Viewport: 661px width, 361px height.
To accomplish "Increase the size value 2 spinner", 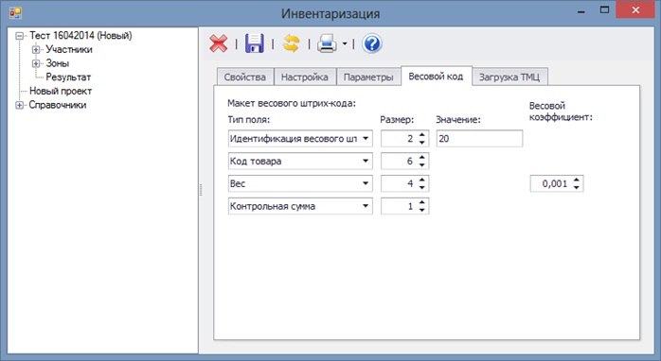I will pos(422,135).
